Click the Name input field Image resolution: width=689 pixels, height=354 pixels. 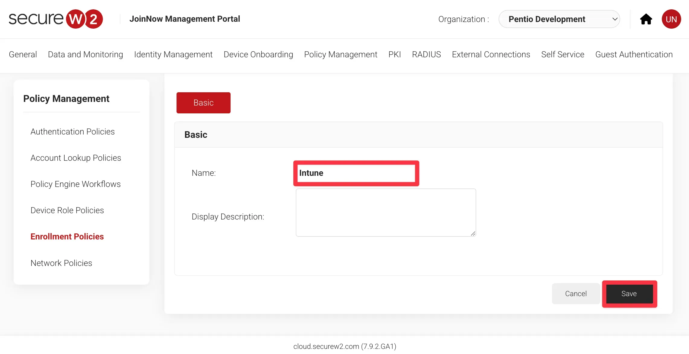(356, 173)
